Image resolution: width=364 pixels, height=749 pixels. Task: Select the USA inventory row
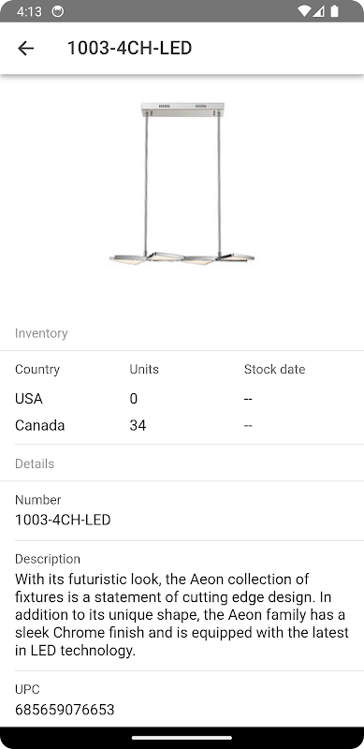182,399
